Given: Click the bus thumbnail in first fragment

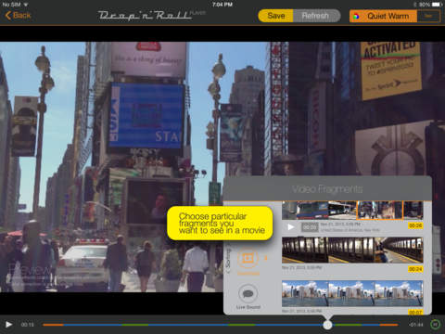Looking at the screenshot, I should (312, 210).
